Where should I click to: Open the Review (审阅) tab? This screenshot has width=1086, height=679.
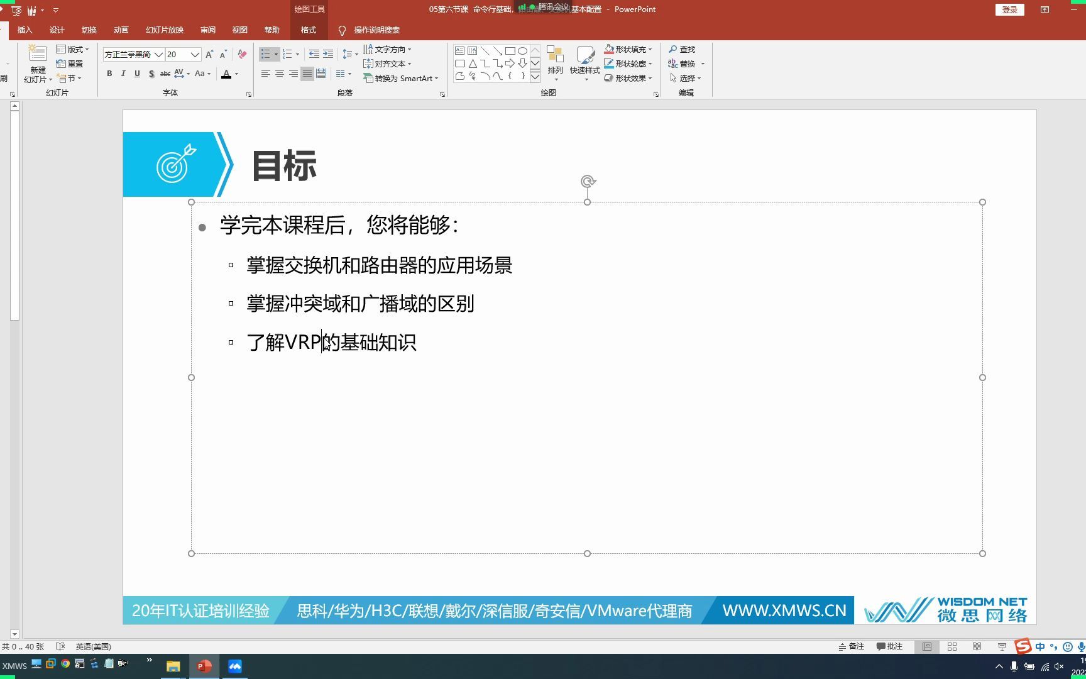pos(208,30)
